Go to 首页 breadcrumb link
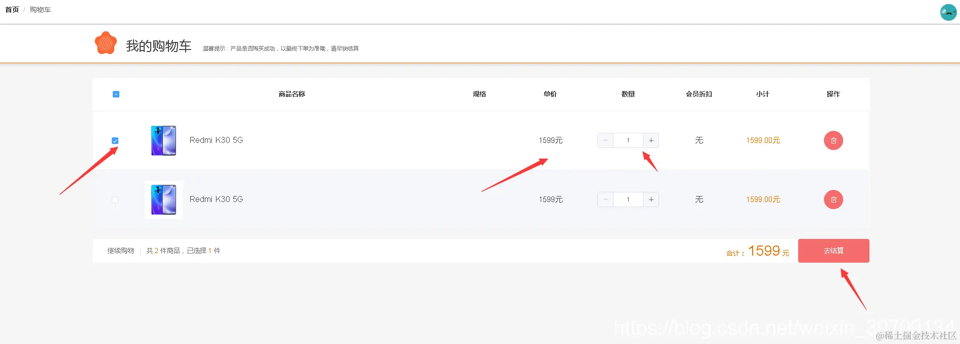 click(x=12, y=10)
